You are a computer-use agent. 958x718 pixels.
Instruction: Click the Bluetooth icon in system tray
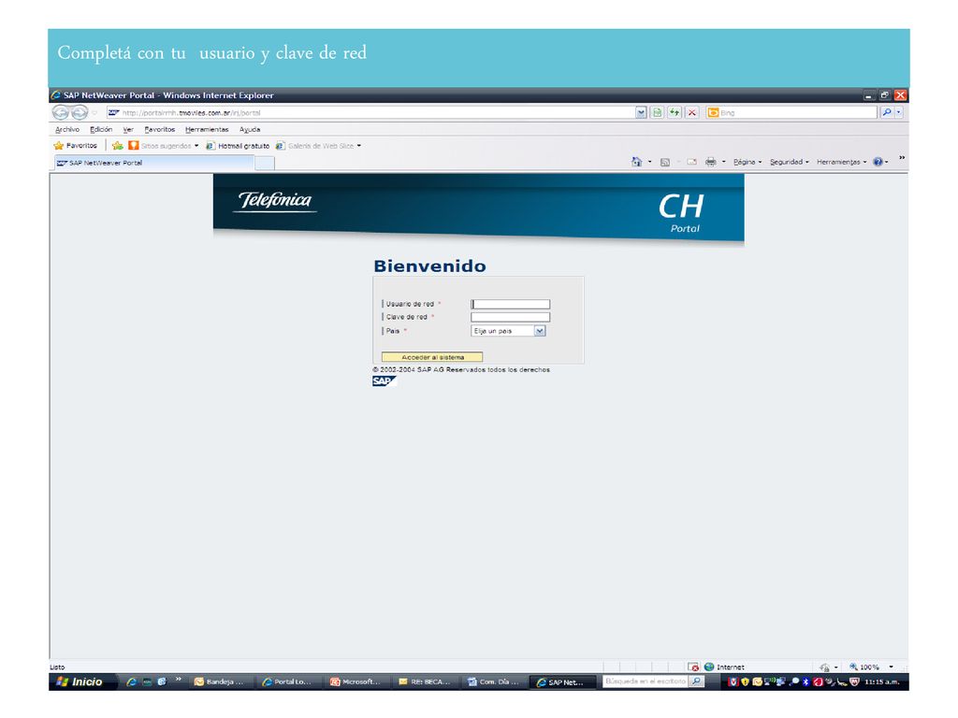(x=806, y=682)
